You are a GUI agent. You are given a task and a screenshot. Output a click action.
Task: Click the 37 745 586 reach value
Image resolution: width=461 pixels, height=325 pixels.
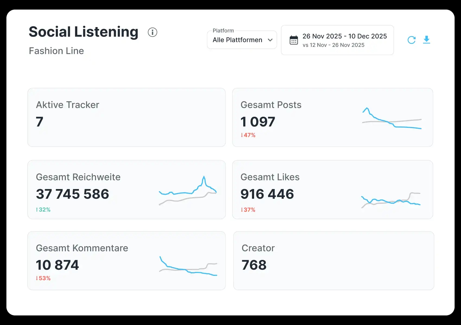pyautogui.click(x=72, y=194)
